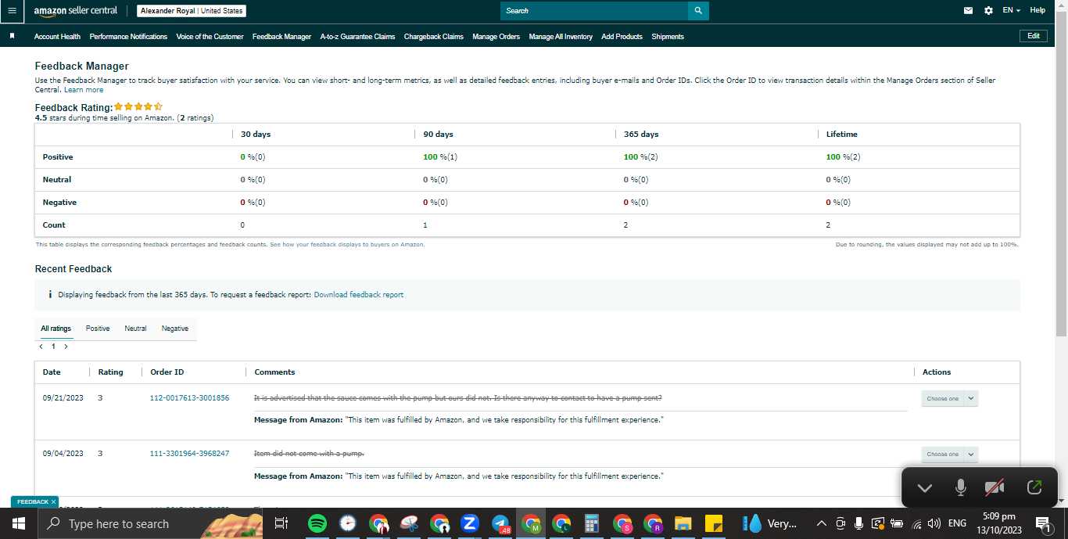Click the taskbar clock and date

point(999,523)
